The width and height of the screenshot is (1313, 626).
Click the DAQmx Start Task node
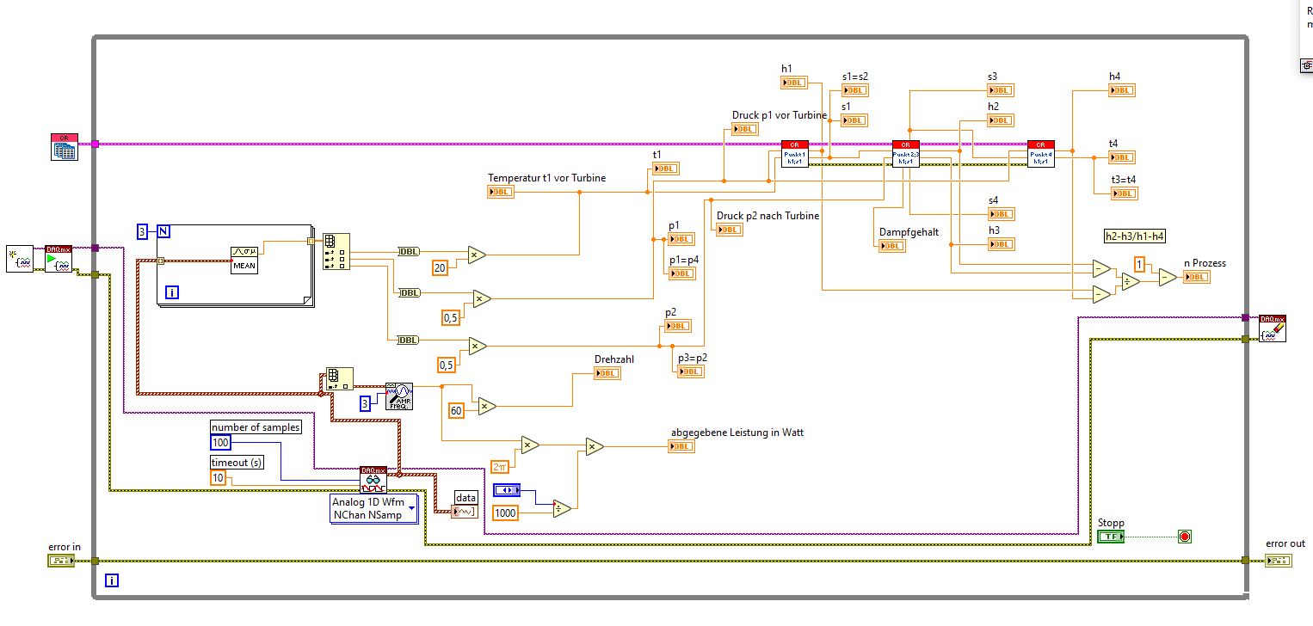coord(59,258)
